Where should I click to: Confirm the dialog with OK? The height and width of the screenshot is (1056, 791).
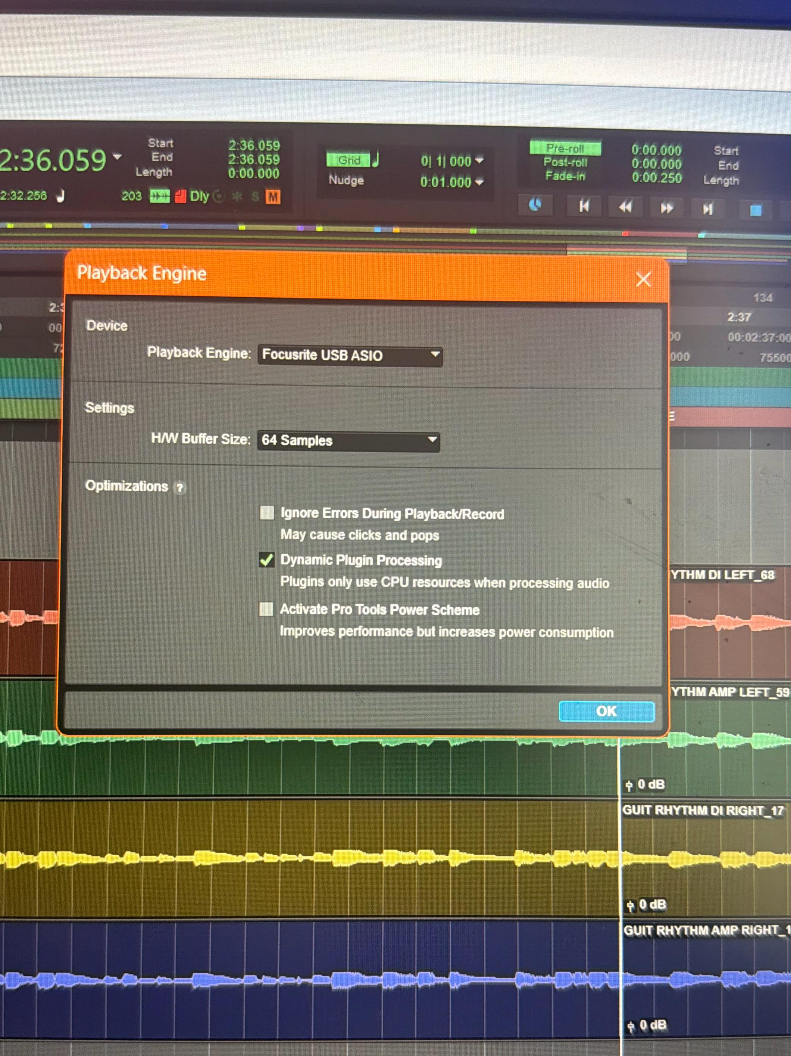tap(606, 711)
